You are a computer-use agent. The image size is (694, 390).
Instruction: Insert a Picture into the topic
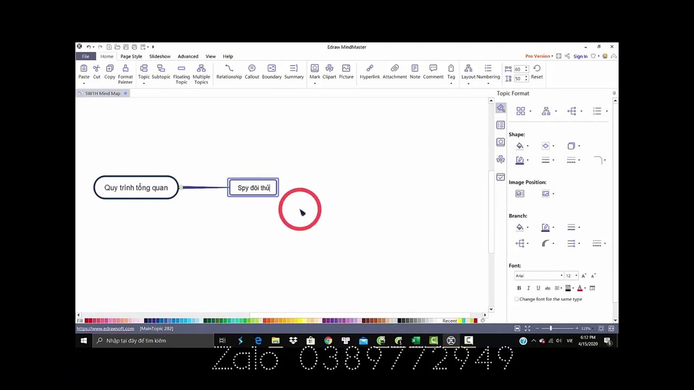346,71
